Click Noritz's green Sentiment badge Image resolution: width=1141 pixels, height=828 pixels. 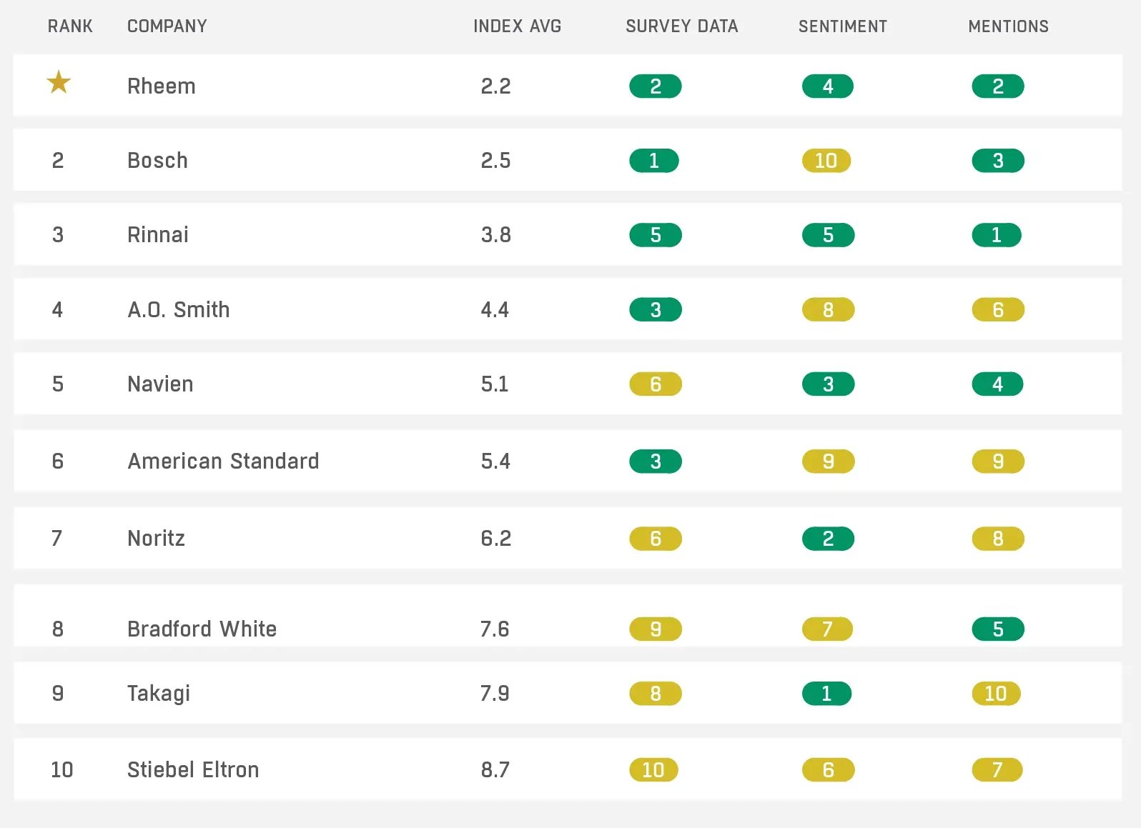[828, 539]
